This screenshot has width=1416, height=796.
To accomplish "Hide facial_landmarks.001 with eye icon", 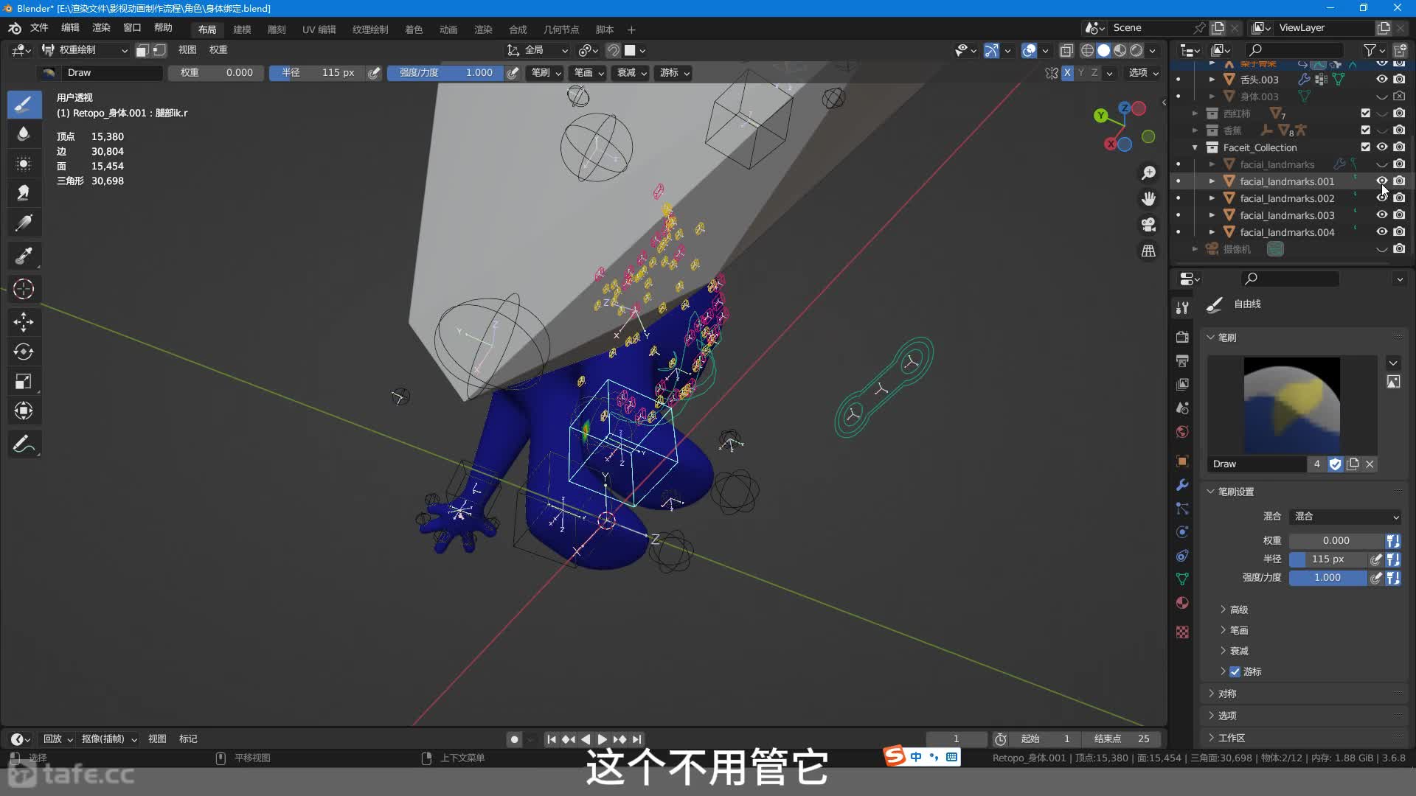I will [x=1382, y=181].
